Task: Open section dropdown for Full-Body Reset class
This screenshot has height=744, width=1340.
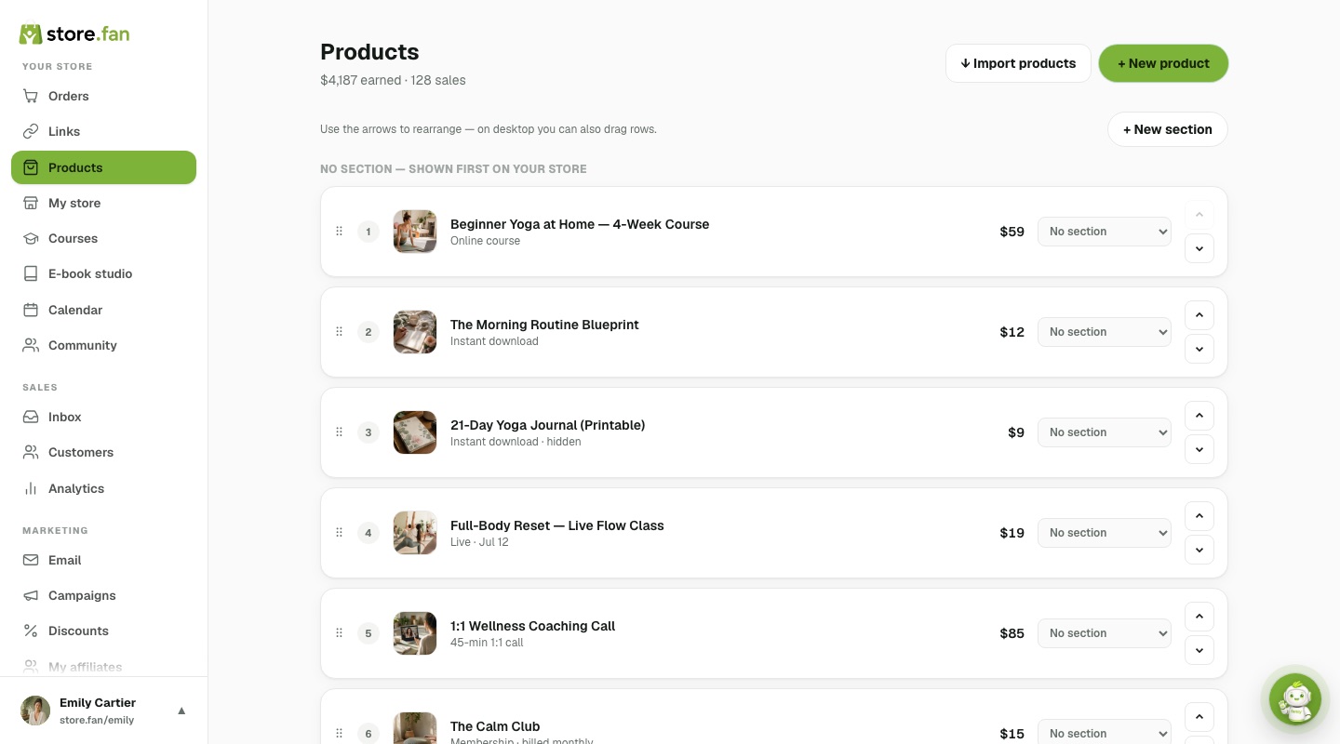Action: tap(1105, 533)
